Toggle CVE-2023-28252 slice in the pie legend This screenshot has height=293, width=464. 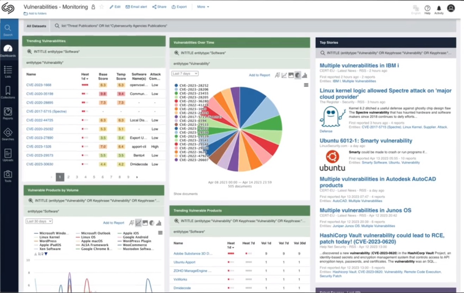pyautogui.click(x=191, y=85)
